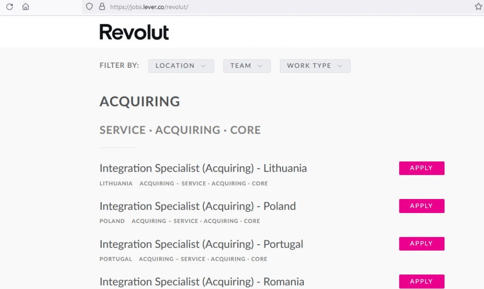Open Integration Specialist (Acquiring) - Portugal posting

tap(201, 244)
